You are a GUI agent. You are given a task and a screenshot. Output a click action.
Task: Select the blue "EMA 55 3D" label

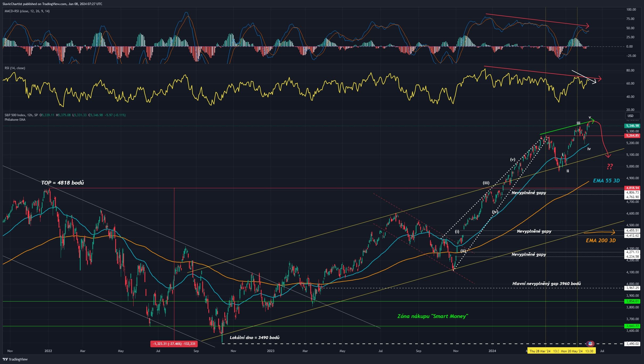pos(606,181)
